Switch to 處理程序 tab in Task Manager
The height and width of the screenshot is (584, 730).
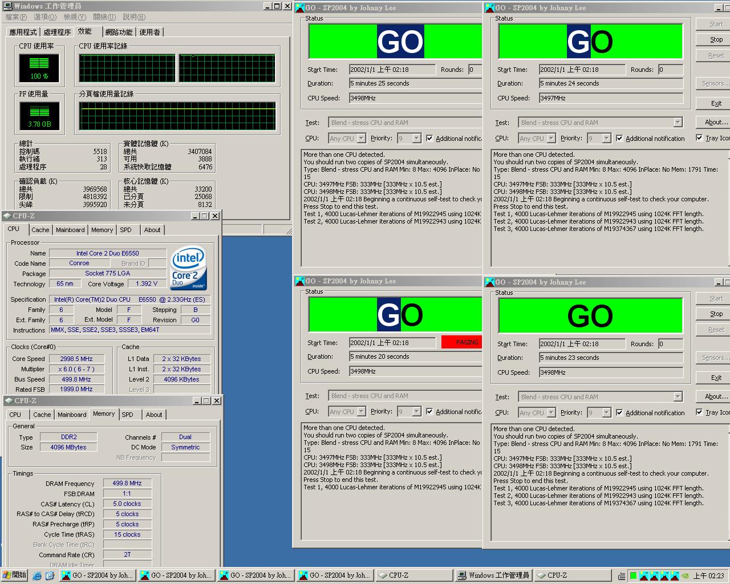(57, 32)
